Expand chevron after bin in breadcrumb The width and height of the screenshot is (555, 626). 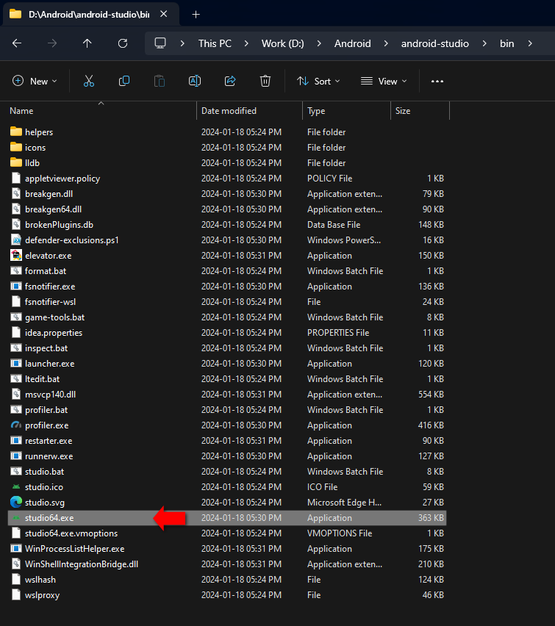(x=530, y=43)
